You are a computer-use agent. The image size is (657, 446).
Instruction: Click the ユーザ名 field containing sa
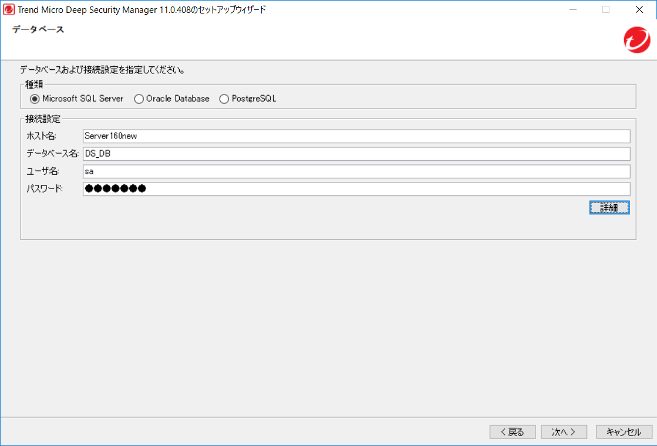coord(356,171)
